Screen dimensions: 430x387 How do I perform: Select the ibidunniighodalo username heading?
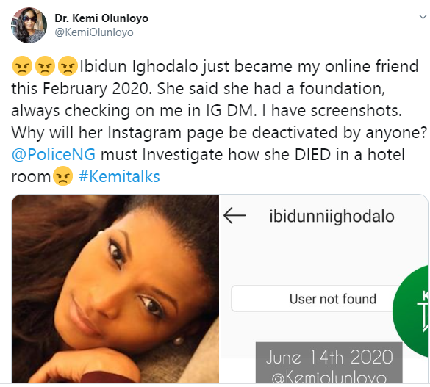[332, 217]
